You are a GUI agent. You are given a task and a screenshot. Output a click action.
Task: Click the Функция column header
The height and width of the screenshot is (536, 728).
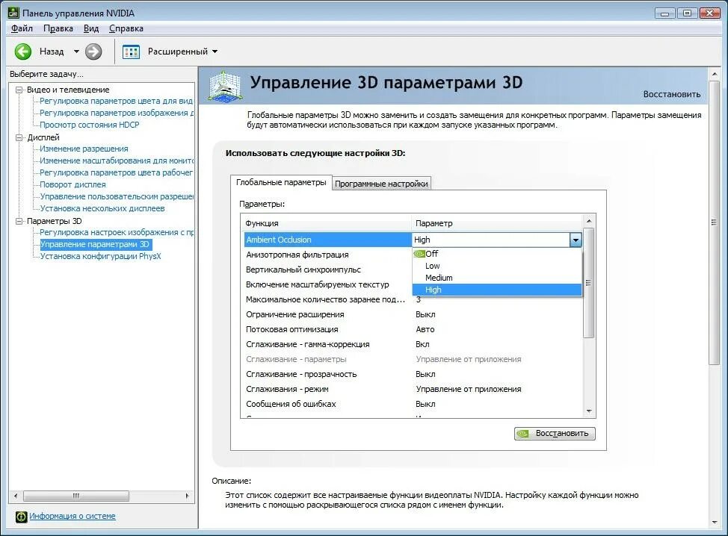(327, 223)
